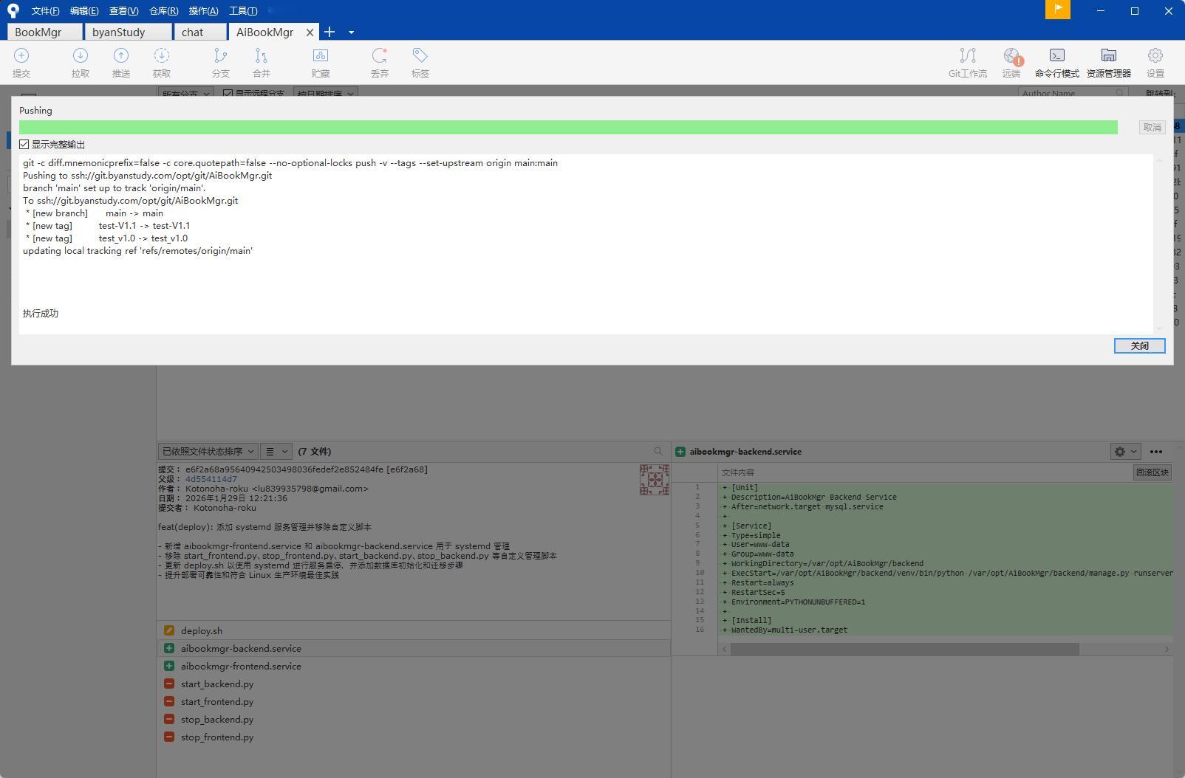Click the diff line 'Restart=always'
This screenshot has height=778, width=1185.
click(763, 582)
